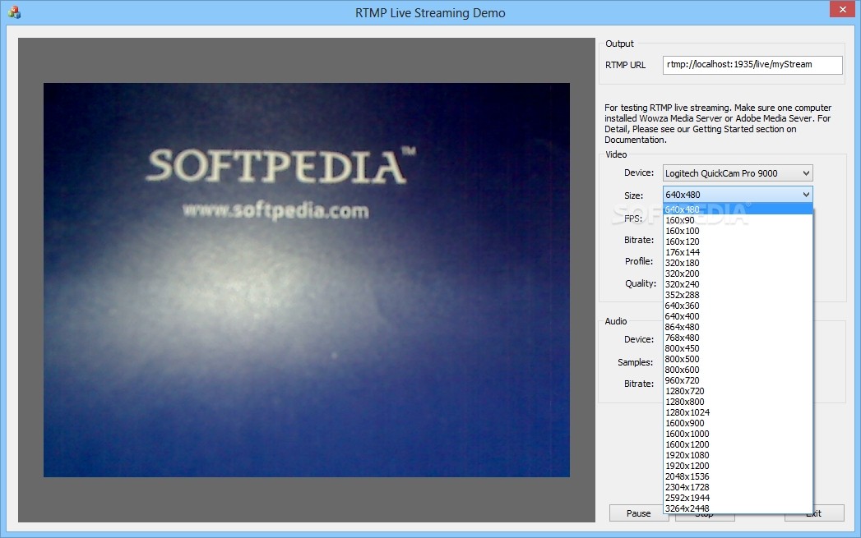Click the webcam video preview
Image resolution: width=861 pixels, height=538 pixels.
(x=307, y=280)
